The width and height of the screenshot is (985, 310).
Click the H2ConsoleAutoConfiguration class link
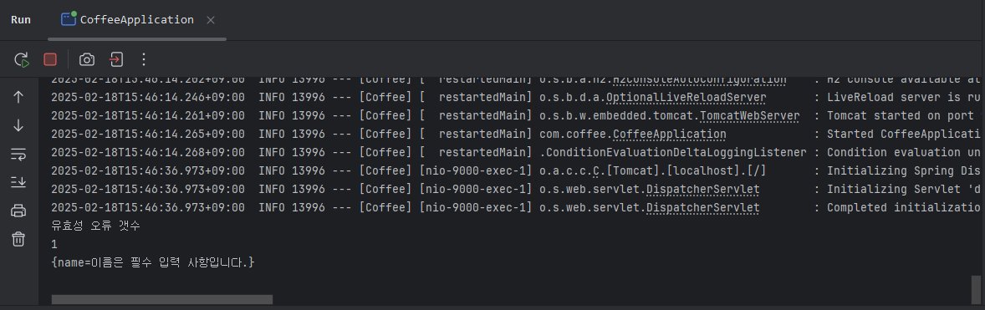(699, 80)
